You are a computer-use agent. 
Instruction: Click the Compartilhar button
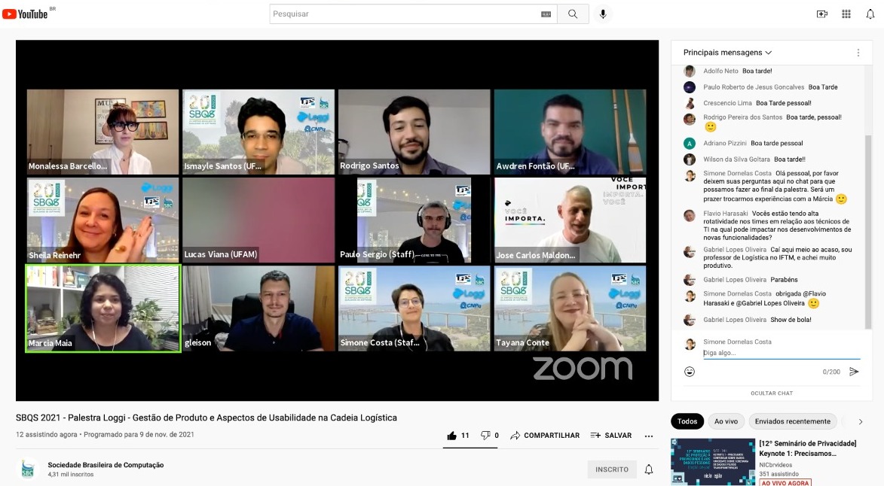[x=545, y=436]
